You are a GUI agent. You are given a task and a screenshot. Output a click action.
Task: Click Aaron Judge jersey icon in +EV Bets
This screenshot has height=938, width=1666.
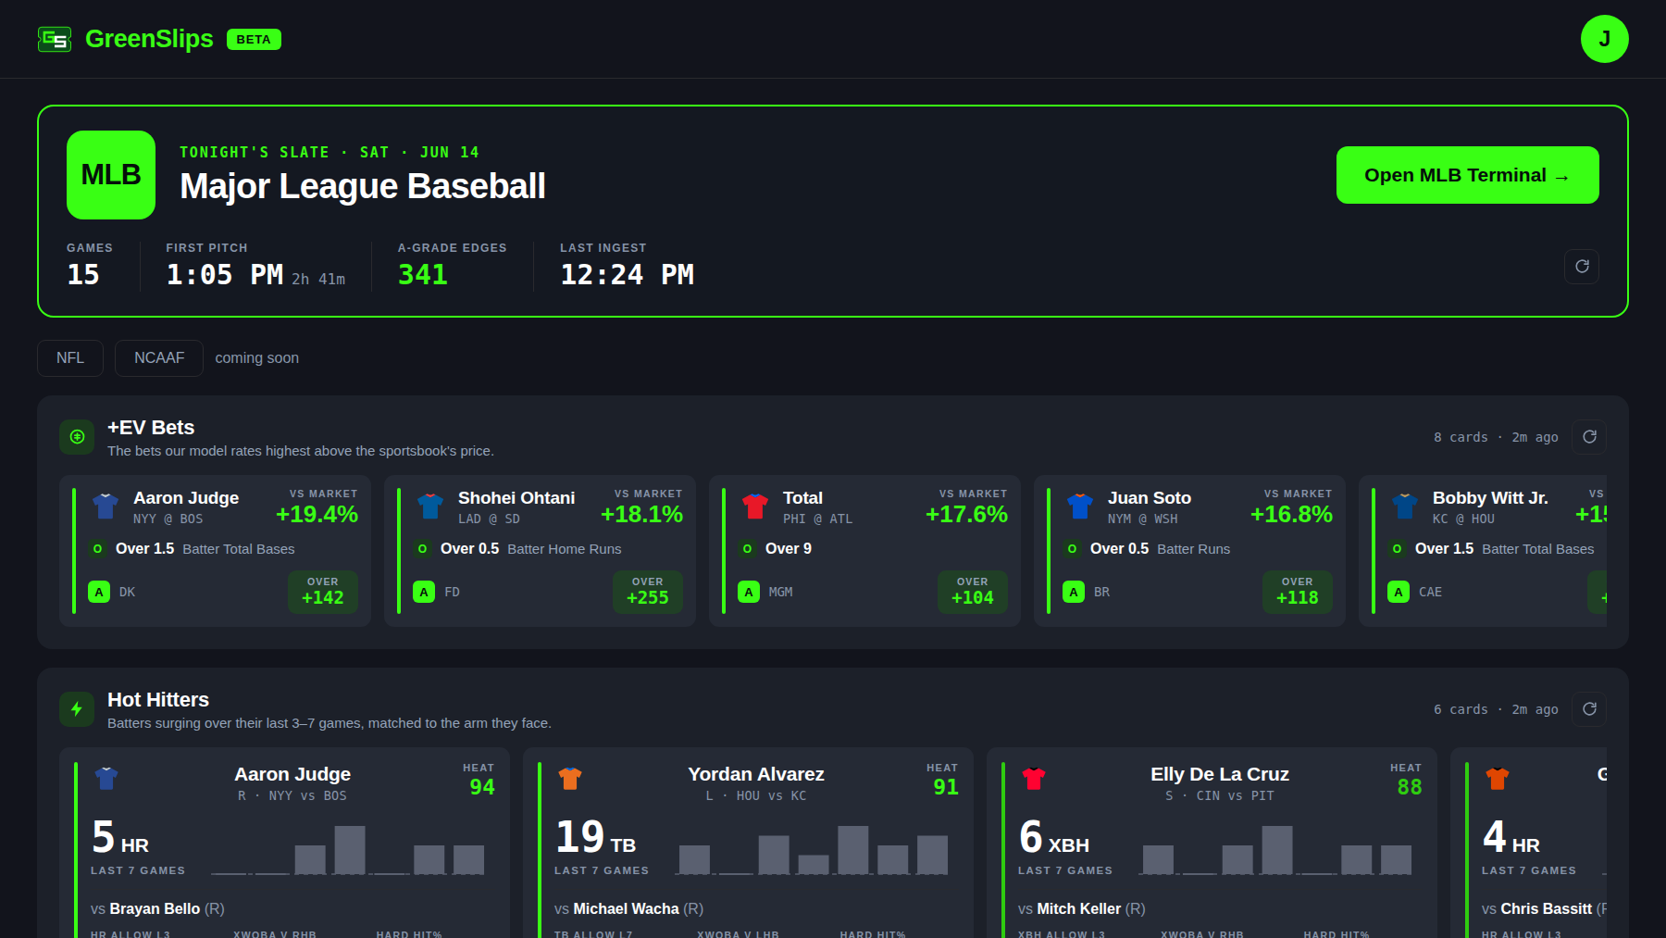(106, 507)
